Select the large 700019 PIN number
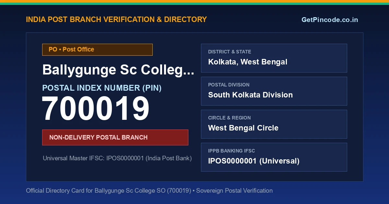 [x=96, y=109]
